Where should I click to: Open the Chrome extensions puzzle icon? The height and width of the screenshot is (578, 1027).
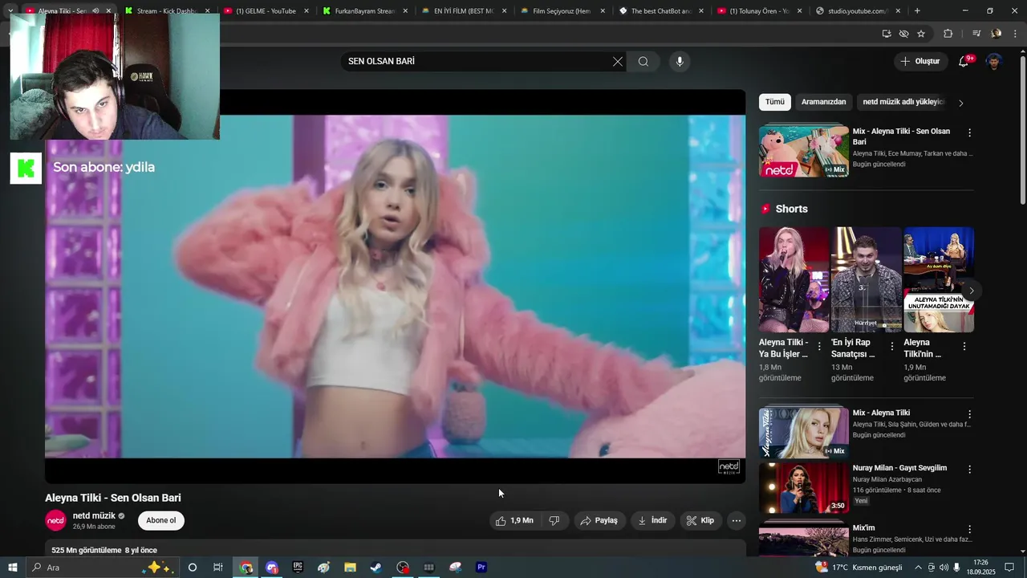(x=948, y=34)
